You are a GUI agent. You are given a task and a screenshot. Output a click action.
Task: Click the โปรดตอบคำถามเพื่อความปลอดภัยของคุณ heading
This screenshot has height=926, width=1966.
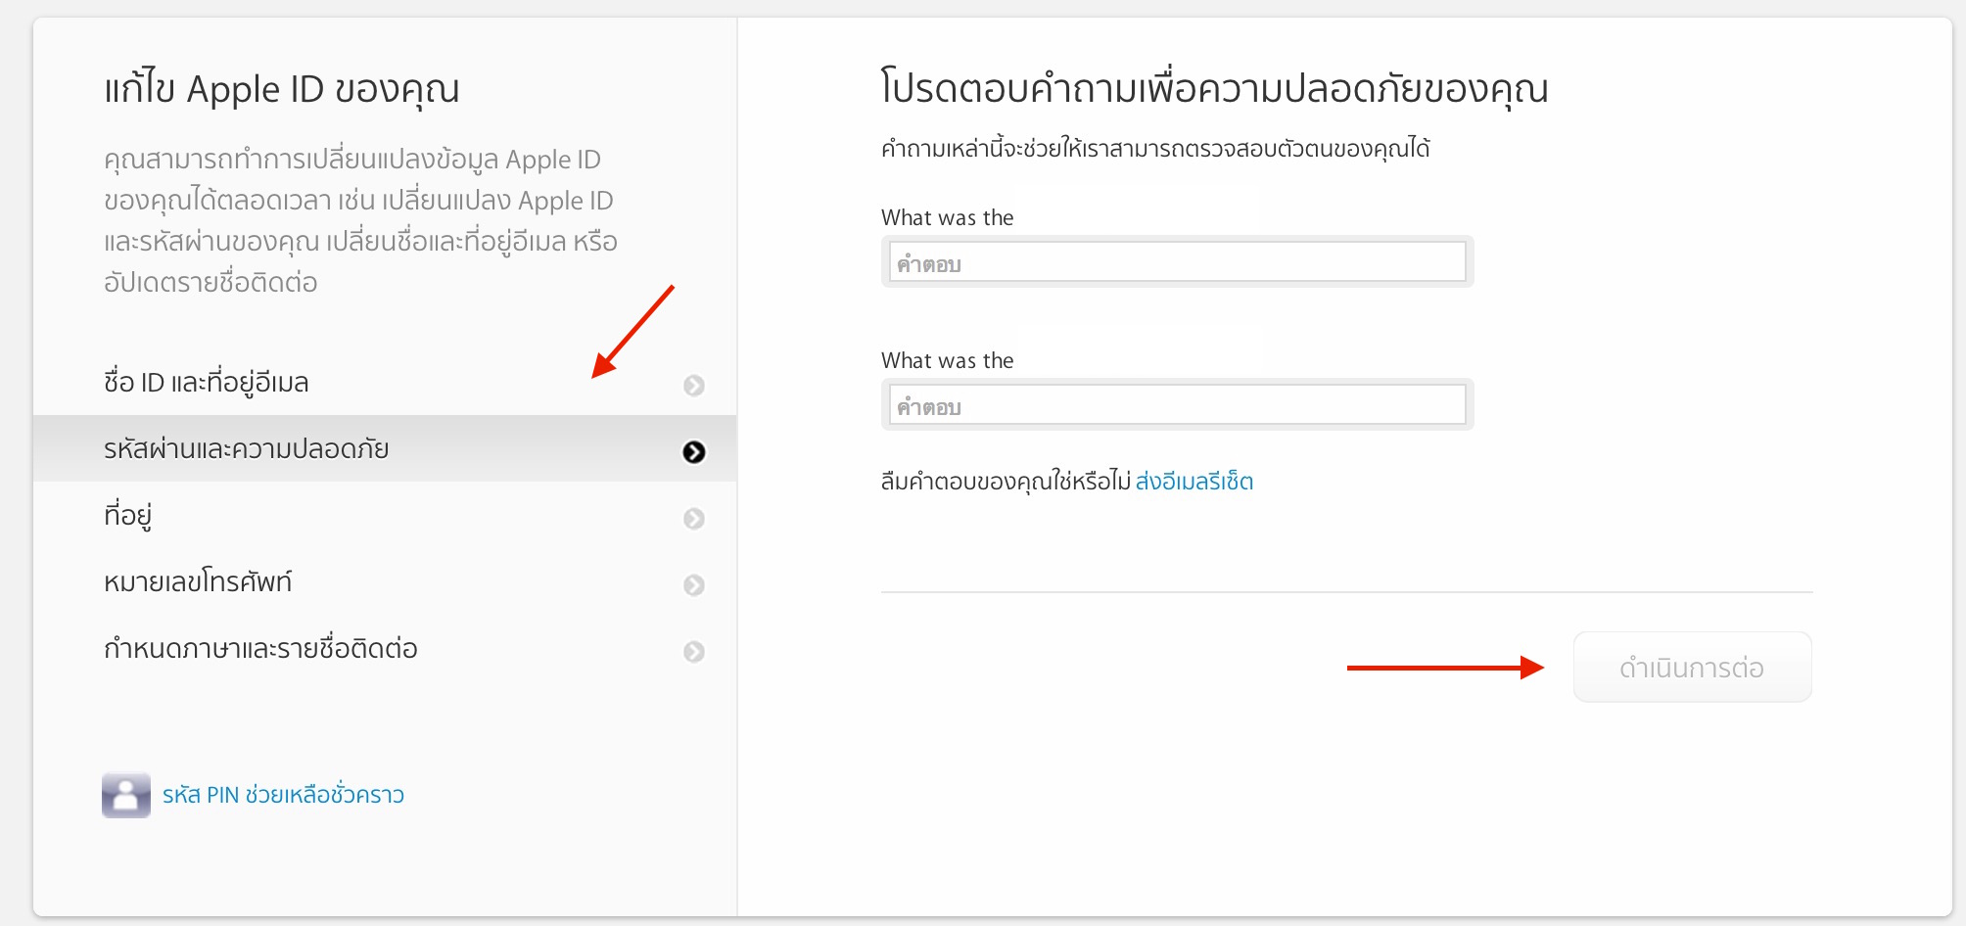[x=1214, y=88]
